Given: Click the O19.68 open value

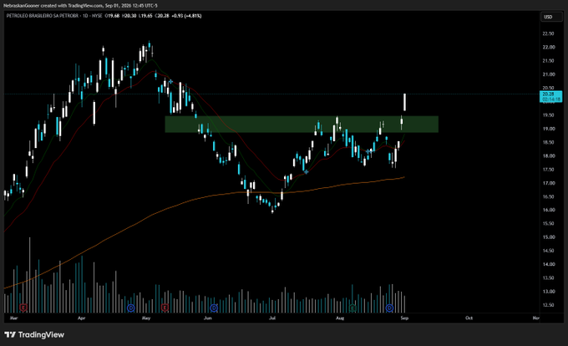Looking at the screenshot, I should 112,16.
